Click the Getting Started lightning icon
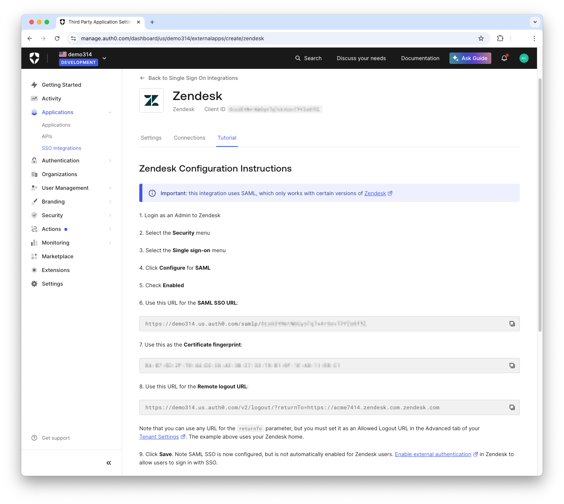564x504 pixels. click(x=34, y=85)
